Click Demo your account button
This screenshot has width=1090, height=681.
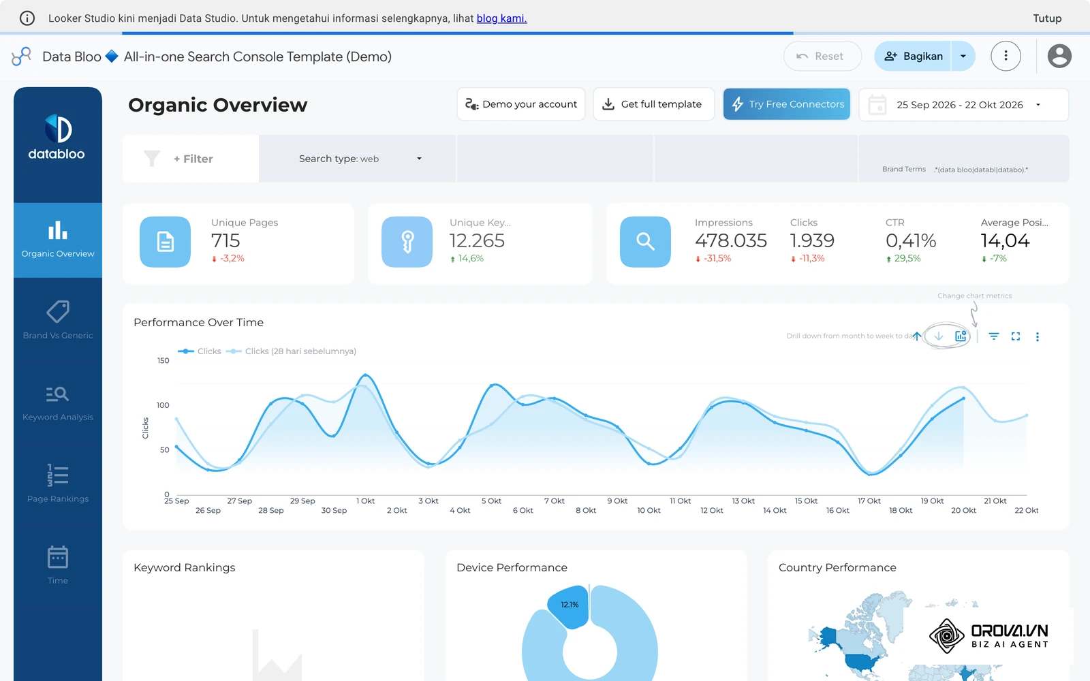click(x=521, y=104)
